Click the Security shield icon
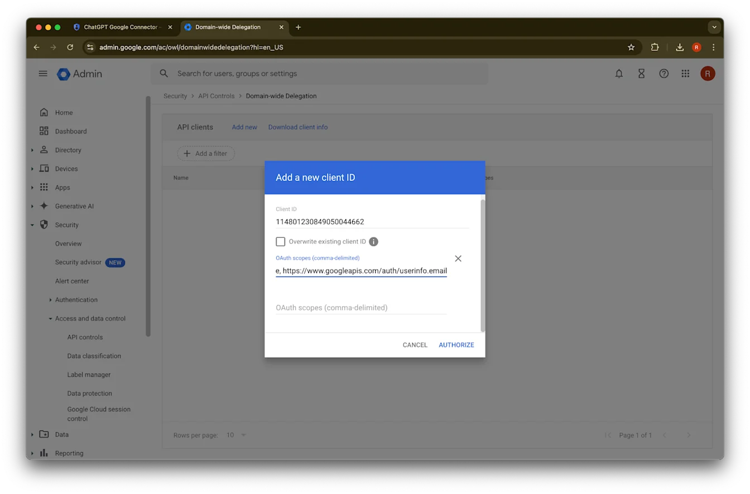750x494 pixels. click(x=44, y=225)
